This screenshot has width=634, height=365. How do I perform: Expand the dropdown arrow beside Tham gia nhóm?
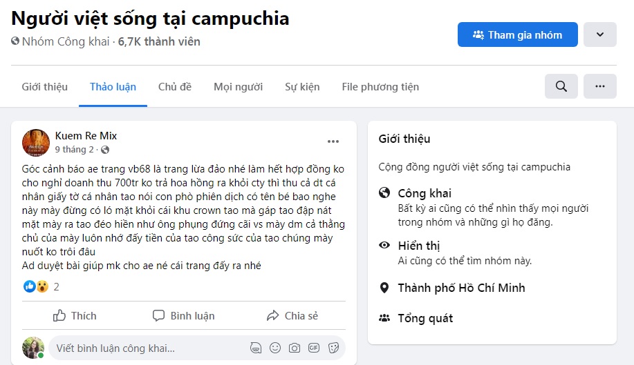tap(599, 34)
